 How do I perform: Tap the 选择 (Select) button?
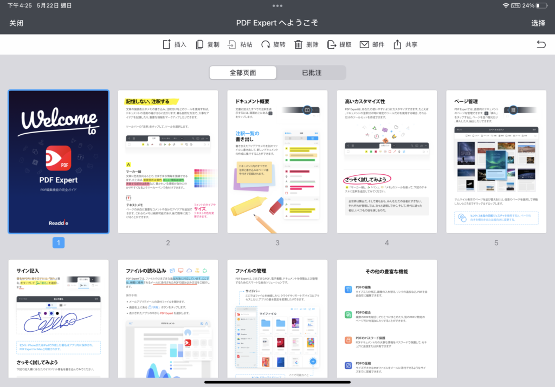(538, 23)
